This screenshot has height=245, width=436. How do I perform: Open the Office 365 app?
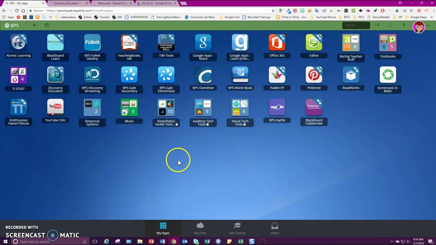point(277,43)
